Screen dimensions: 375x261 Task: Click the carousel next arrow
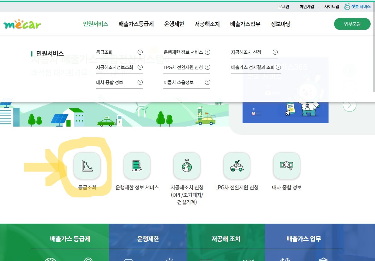coord(349,105)
